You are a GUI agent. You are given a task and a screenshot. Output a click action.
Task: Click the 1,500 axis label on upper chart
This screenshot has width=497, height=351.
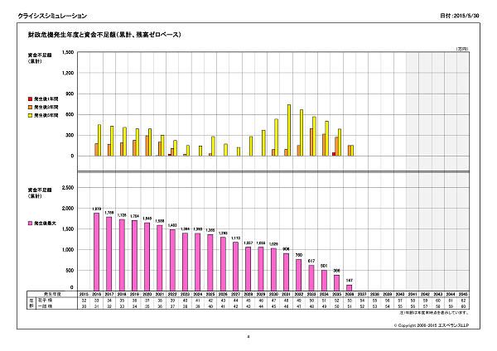coord(68,52)
